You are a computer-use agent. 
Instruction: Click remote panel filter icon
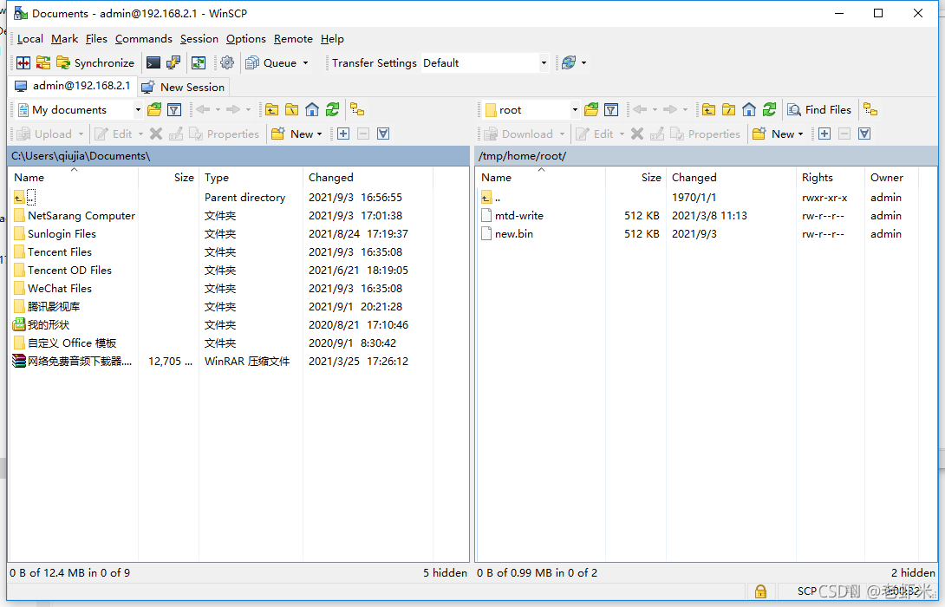tap(611, 110)
